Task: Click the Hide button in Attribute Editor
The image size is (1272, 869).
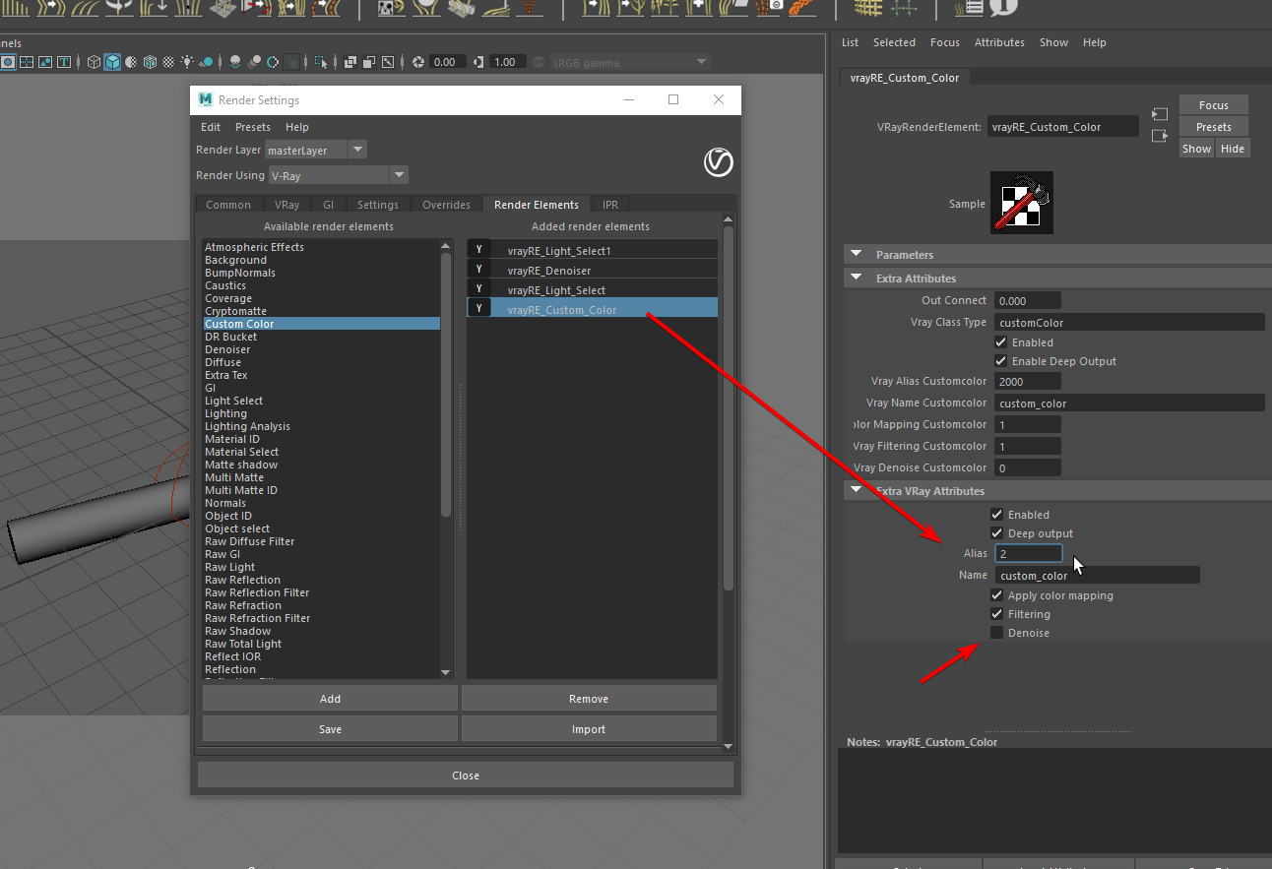Action: pos(1233,149)
